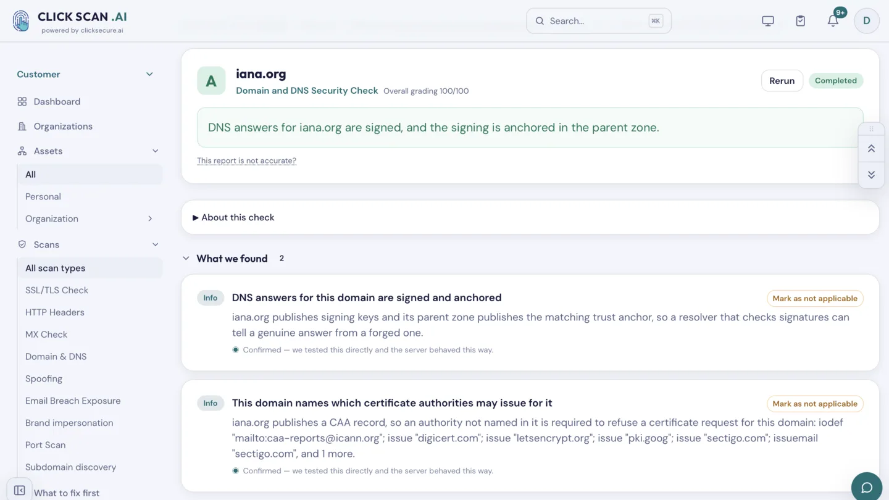This screenshot has width=889, height=500.
Task: Jump to bottom with double-down chevron
Action: click(872, 175)
